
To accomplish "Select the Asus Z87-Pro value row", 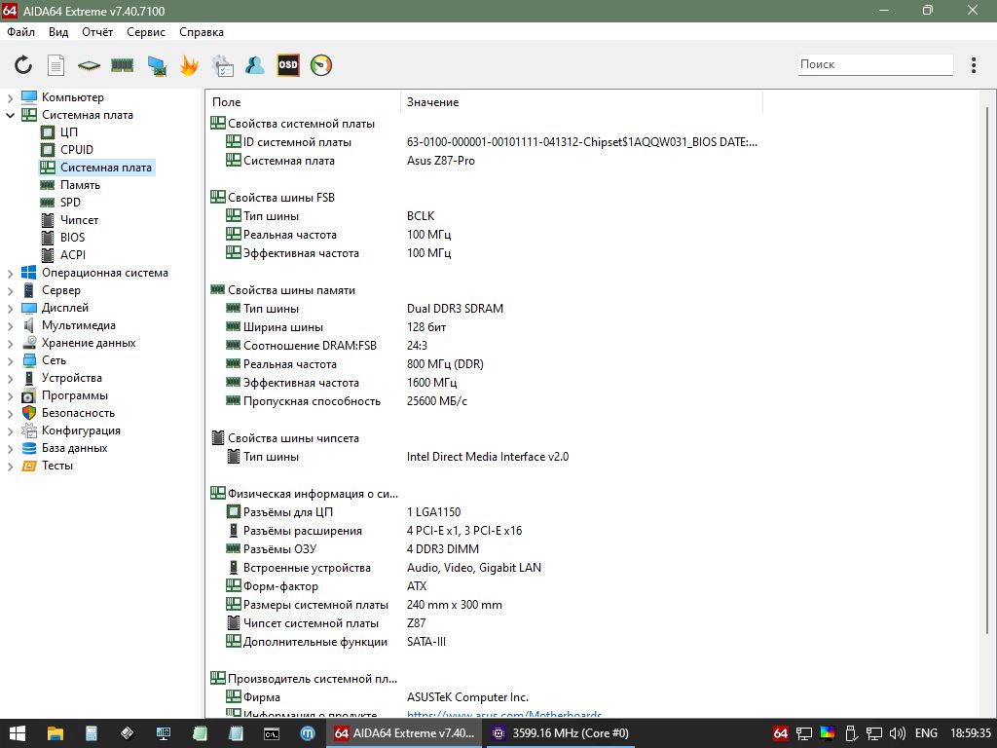I will pos(441,161).
